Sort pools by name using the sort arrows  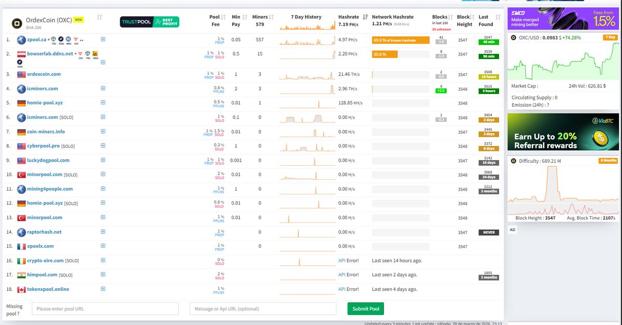100,18
